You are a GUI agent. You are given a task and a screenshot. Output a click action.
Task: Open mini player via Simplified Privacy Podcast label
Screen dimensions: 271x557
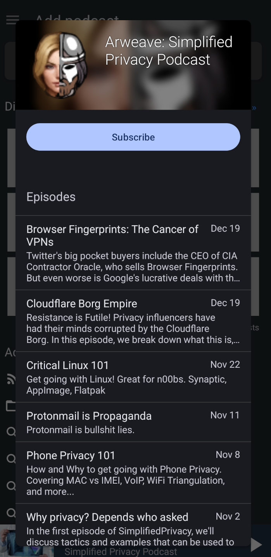click(x=121, y=552)
